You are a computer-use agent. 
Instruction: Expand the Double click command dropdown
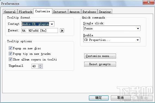(112, 40)
